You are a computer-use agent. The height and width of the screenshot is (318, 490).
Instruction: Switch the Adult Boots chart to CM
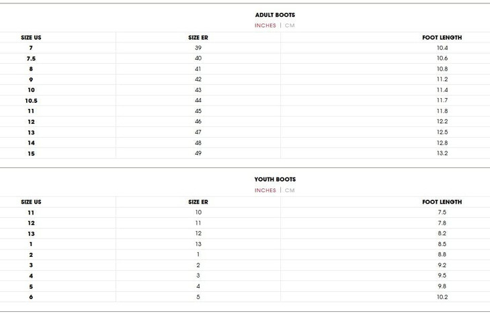point(290,26)
